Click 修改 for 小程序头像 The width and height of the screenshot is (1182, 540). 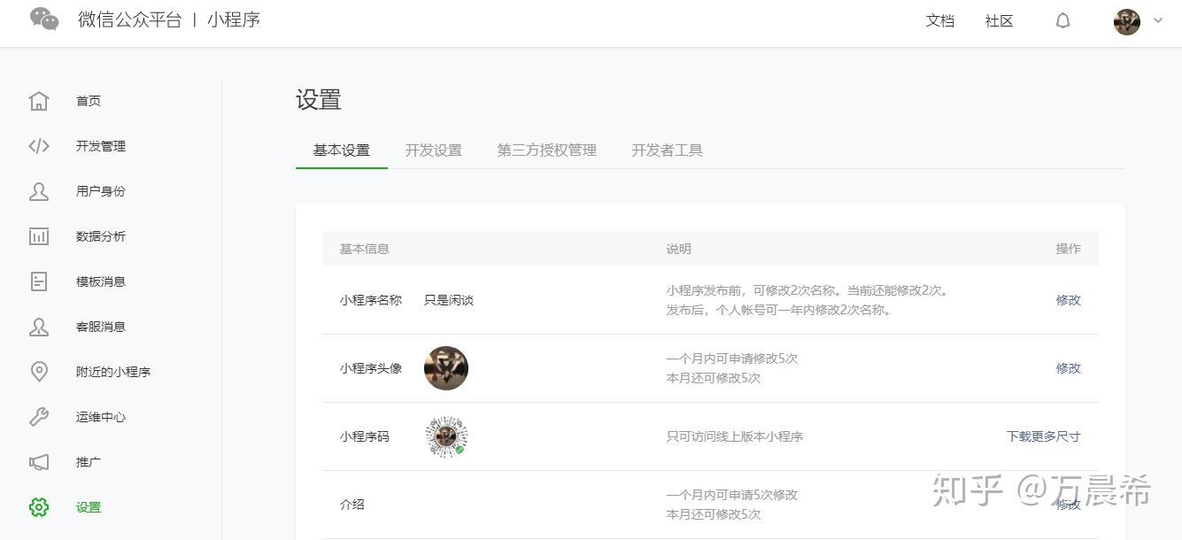[1068, 368]
